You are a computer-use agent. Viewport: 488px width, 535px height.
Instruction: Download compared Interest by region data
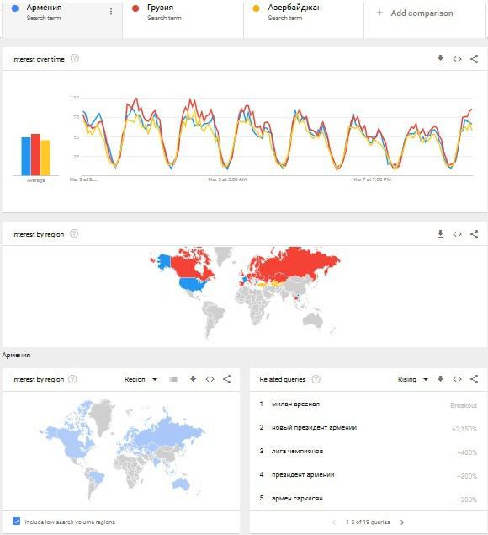pyautogui.click(x=440, y=234)
